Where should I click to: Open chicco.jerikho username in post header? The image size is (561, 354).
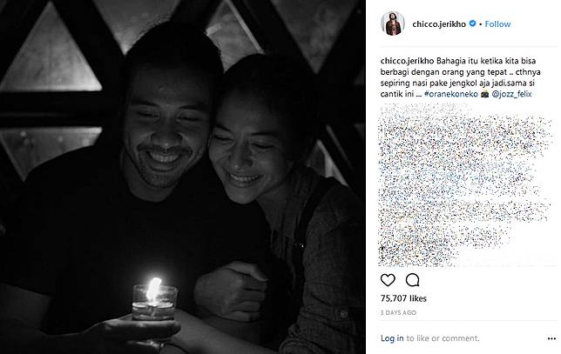pos(439,24)
